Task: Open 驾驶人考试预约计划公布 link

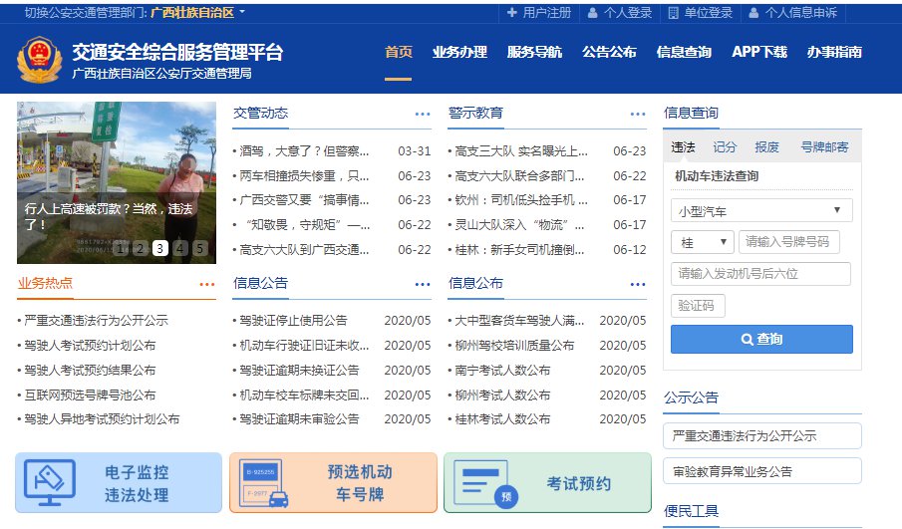Action: [x=90, y=346]
